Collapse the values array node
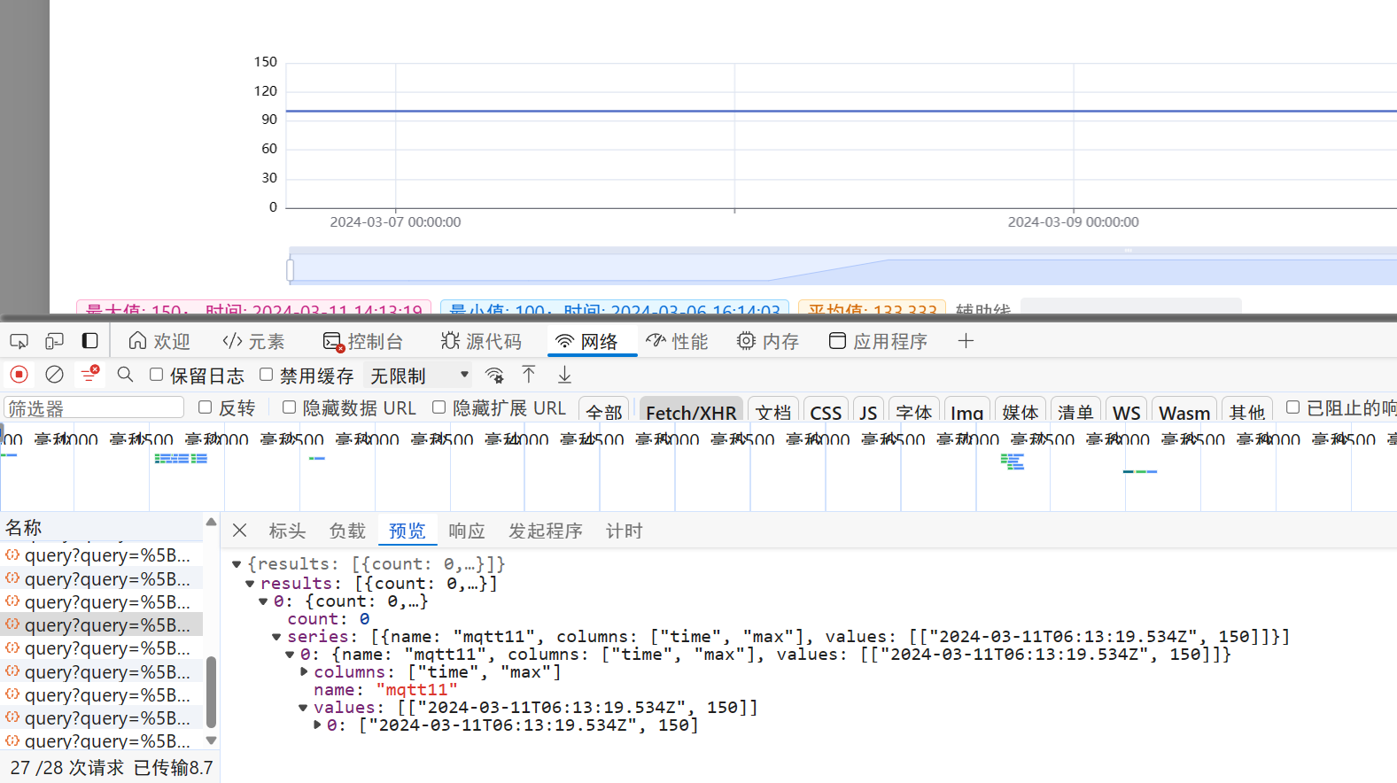This screenshot has width=1397, height=783. point(303,708)
